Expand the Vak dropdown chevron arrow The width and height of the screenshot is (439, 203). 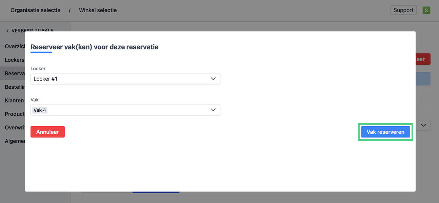pyautogui.click(x=213, y=110)
